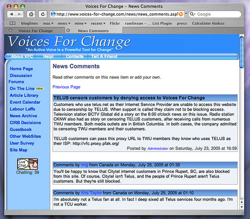Click commenter name Kris Taylor

tap(91, 193)
